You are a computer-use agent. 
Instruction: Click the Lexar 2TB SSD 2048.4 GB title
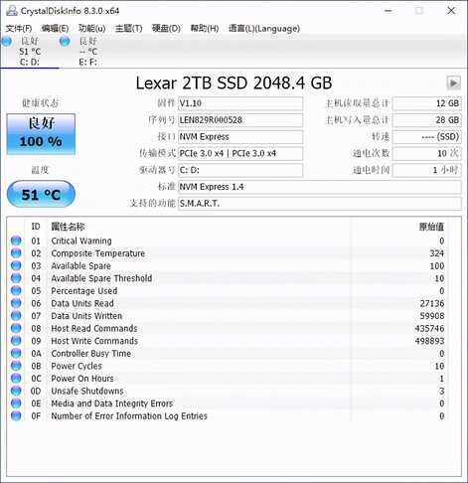coord(234,82)
